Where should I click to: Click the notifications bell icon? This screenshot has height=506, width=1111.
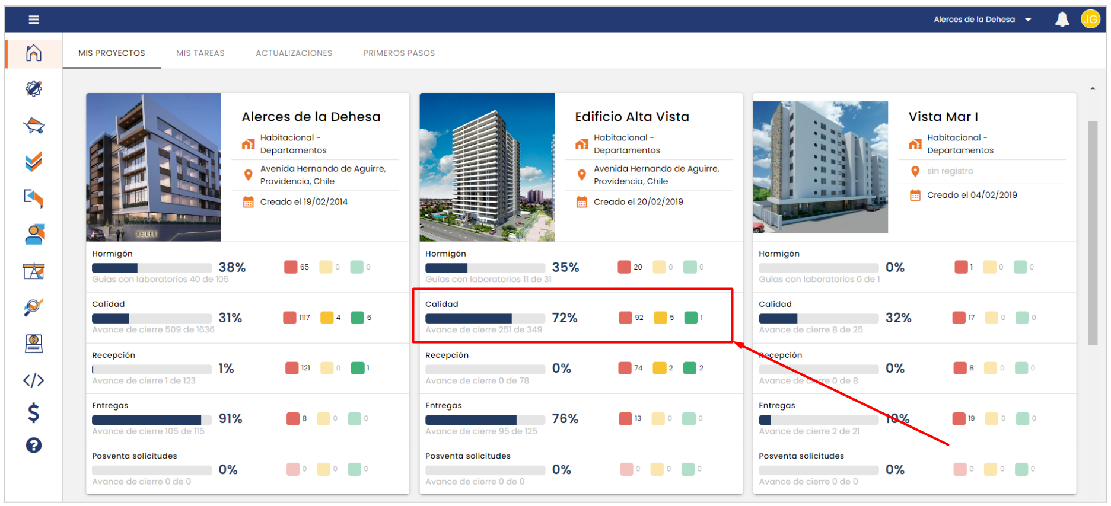1062,20
